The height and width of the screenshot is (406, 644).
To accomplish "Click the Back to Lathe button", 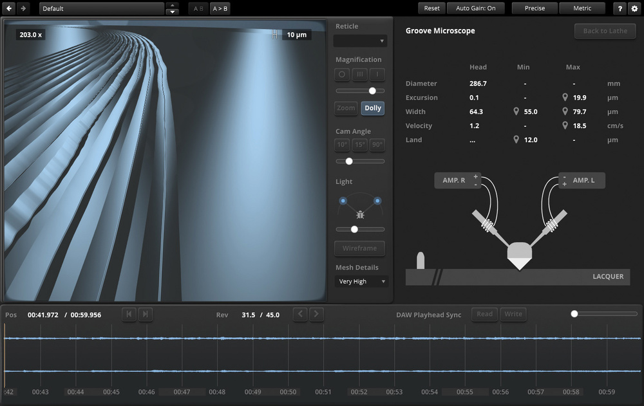I will [x=605, y=31].
